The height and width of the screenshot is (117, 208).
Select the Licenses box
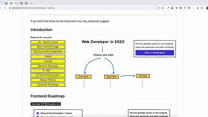[48, 61]
